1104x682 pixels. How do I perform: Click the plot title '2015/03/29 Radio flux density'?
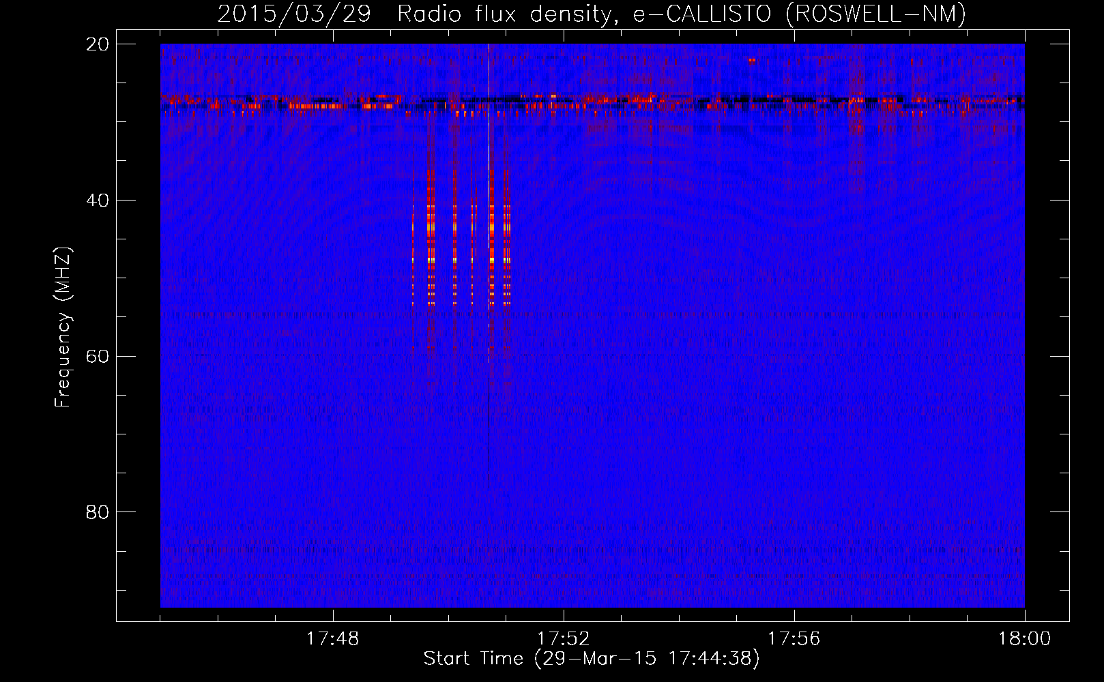[591, 14]
